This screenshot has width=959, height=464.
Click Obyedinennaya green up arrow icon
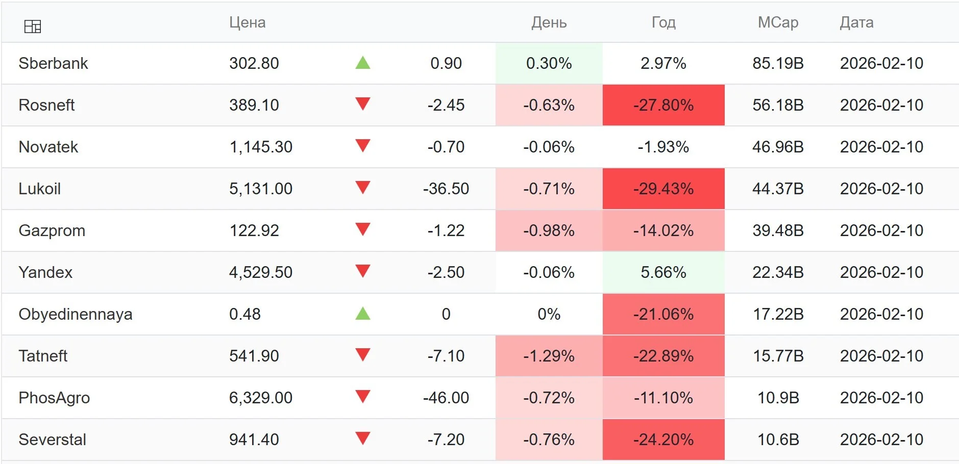[x=363, y=313]
